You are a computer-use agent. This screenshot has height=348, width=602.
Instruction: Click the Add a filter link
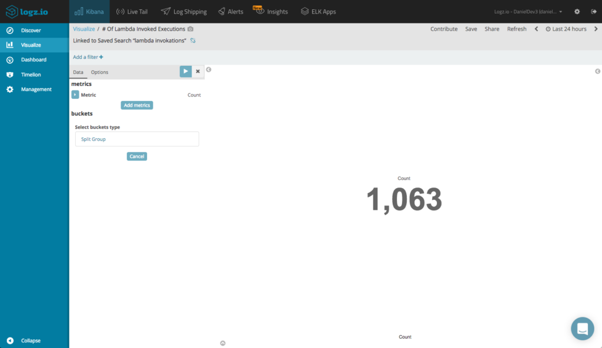(x=88, y=56)
